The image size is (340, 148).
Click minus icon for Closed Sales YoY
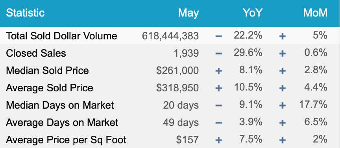219,54
